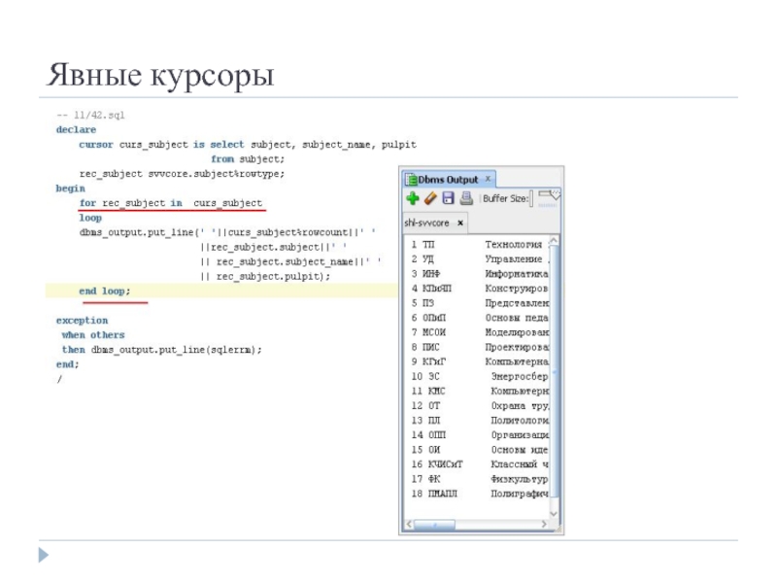Click the blue triangle slide bullet
This screenshot has width=777, height=583.
tap(43, 555)
